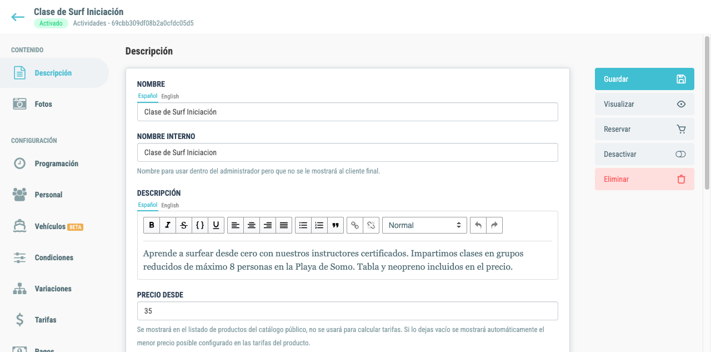Justify the description text

tap(284, 225)
